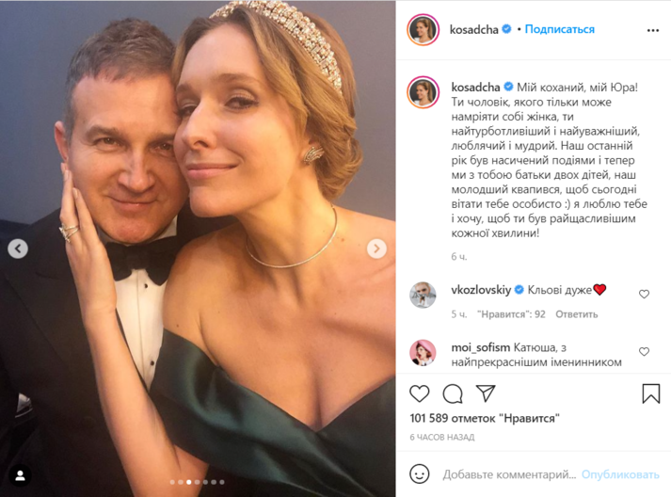
Task: Reply to vkozlovskiy using Ответить
Action: tap(576, 314)
